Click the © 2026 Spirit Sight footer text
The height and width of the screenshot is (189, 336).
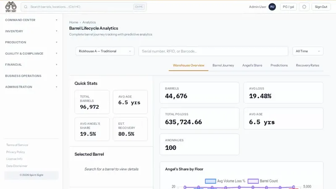[x=31, y=175]
